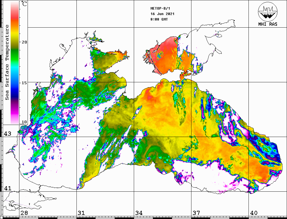Click the '°C' unit label
287x219 pixels.
coord(24,4)
